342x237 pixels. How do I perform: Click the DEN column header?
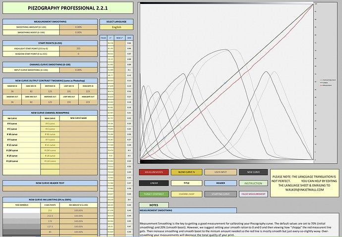click(129, 38)
